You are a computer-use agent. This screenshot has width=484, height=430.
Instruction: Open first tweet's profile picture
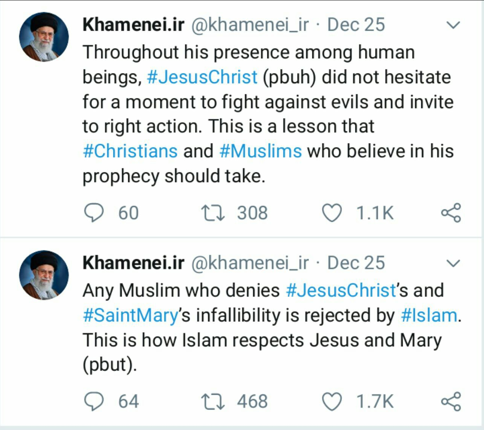click(44, 37)
